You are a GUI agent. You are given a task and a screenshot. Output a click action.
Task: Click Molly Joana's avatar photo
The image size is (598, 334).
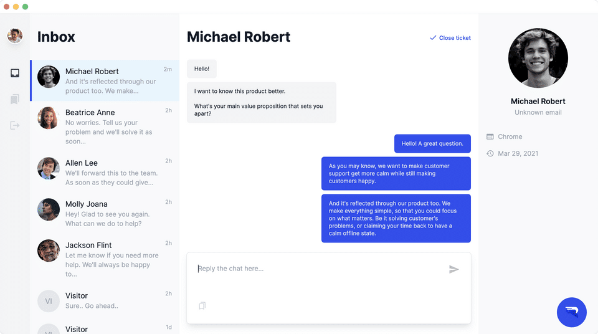click(x=49, y=209)
